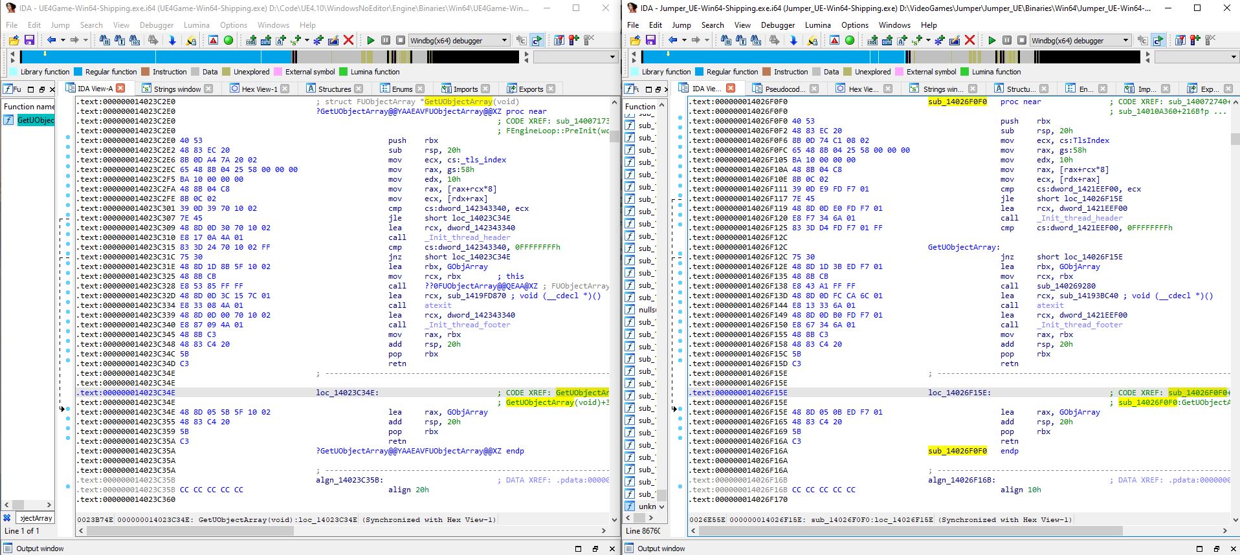1240x555 pixels.
Task: Click edit pencil icon in Jumper_UE toolbar
Action: coord(955,40)
